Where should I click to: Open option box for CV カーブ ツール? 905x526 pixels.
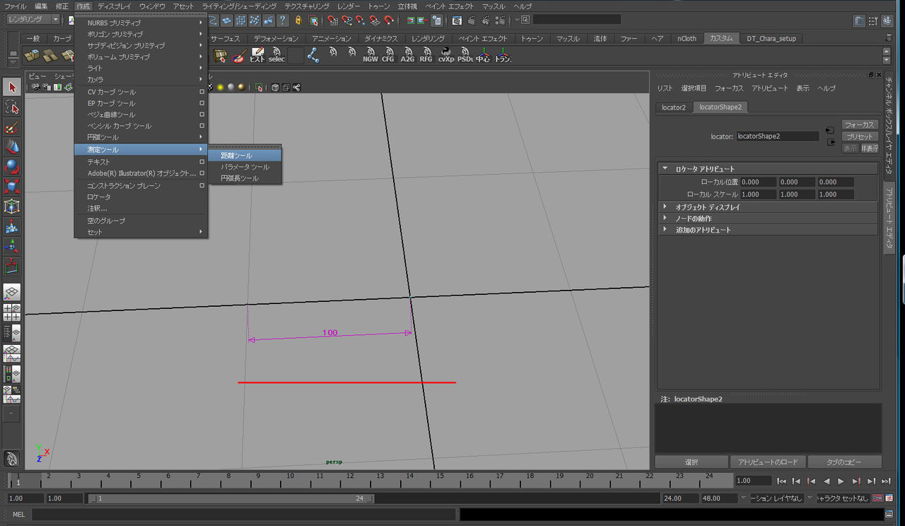point(202,92)
